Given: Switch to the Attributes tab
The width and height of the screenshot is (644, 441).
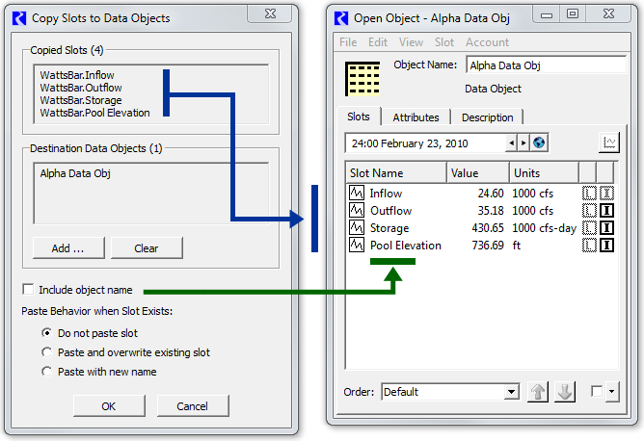Looking at the screenshot, I should tap(416, 117).
